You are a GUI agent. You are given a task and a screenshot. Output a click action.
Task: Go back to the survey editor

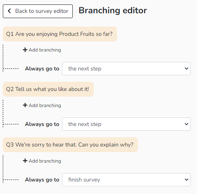tap(38, 11)
